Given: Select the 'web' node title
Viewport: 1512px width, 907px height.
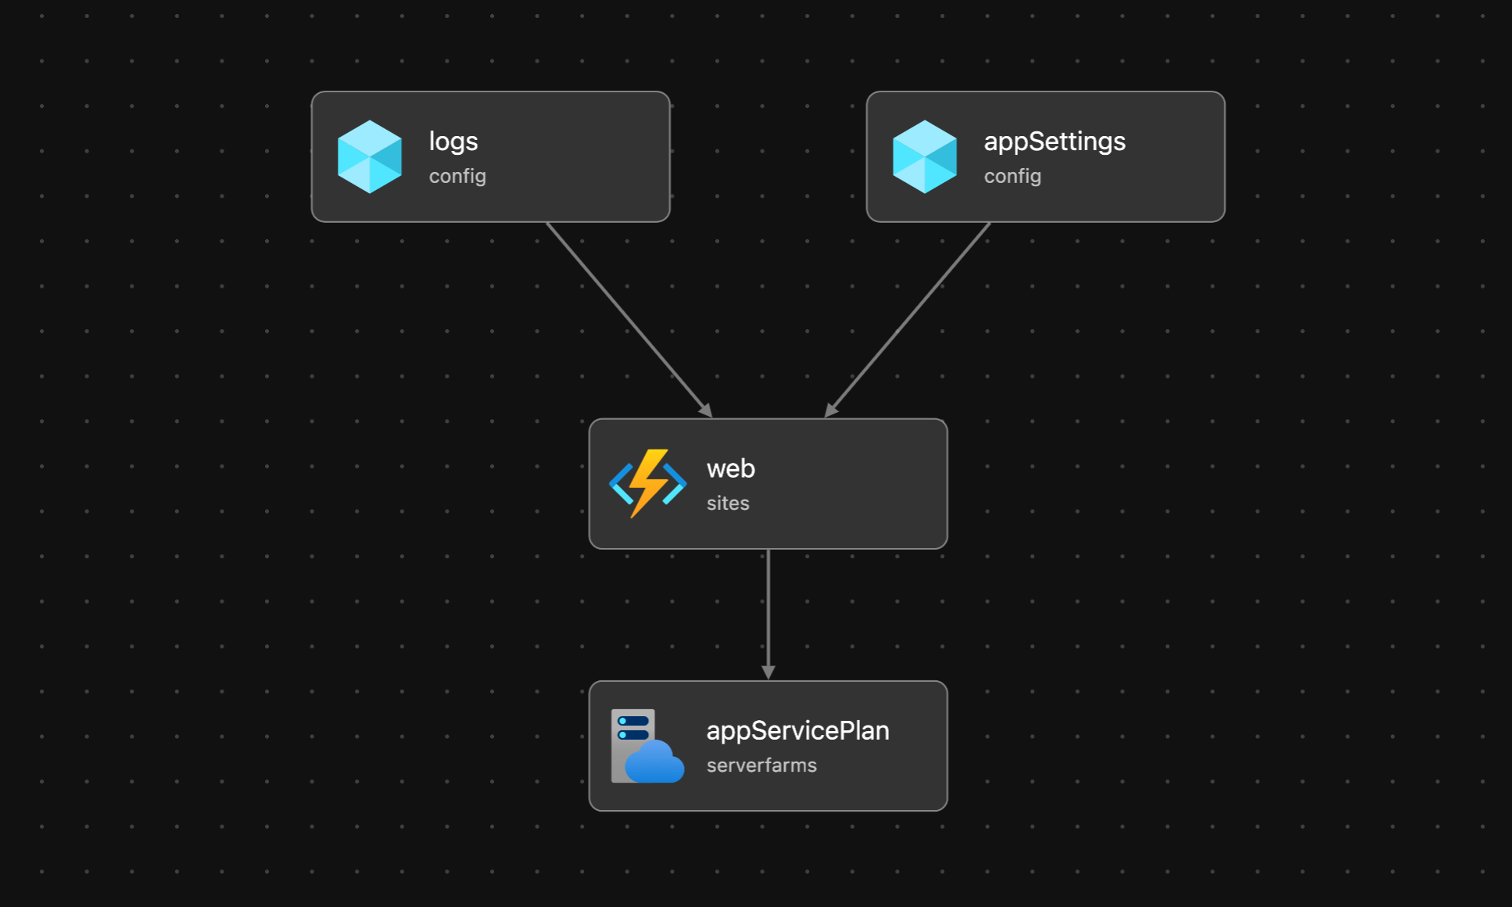Looking at the screenshot, I should (730, 468).
